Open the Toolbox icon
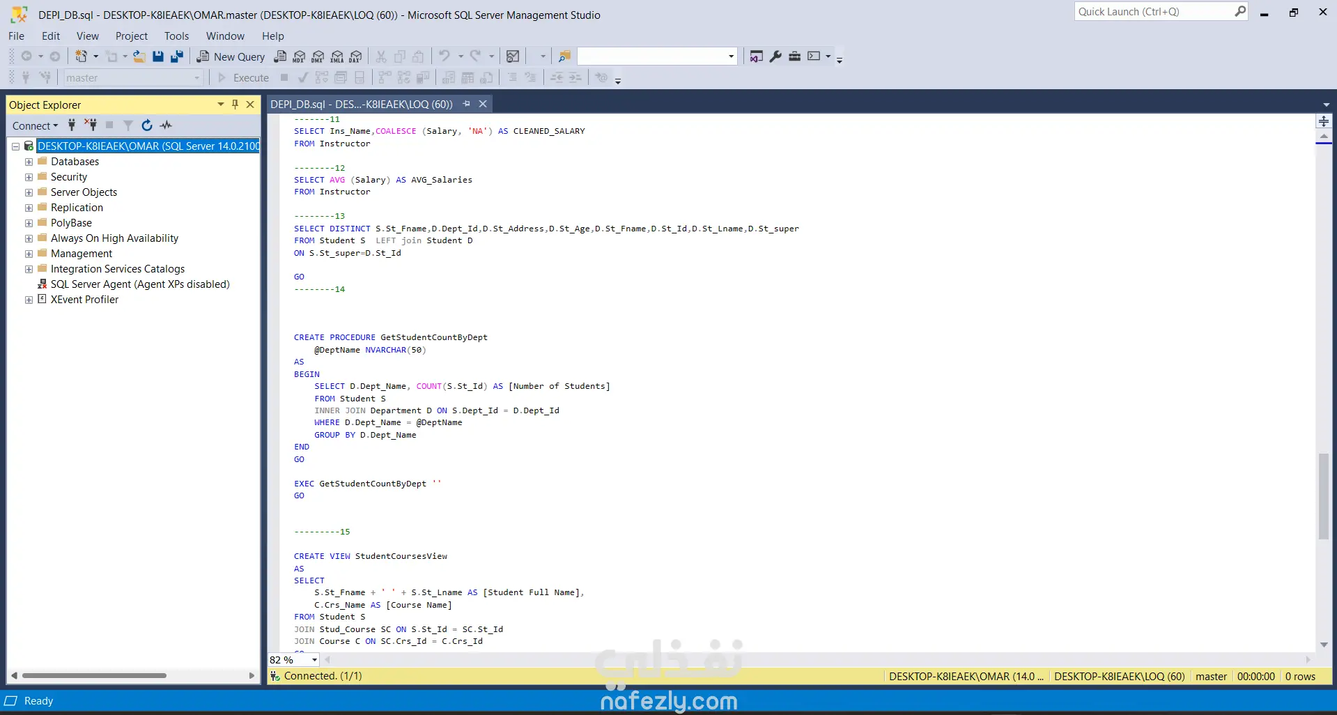 pyautogui.click(x=794, y=56)
